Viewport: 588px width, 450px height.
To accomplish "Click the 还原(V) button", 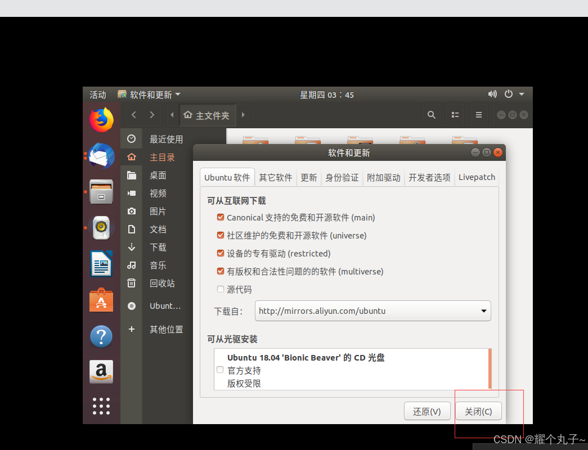I will pos(427,411).
